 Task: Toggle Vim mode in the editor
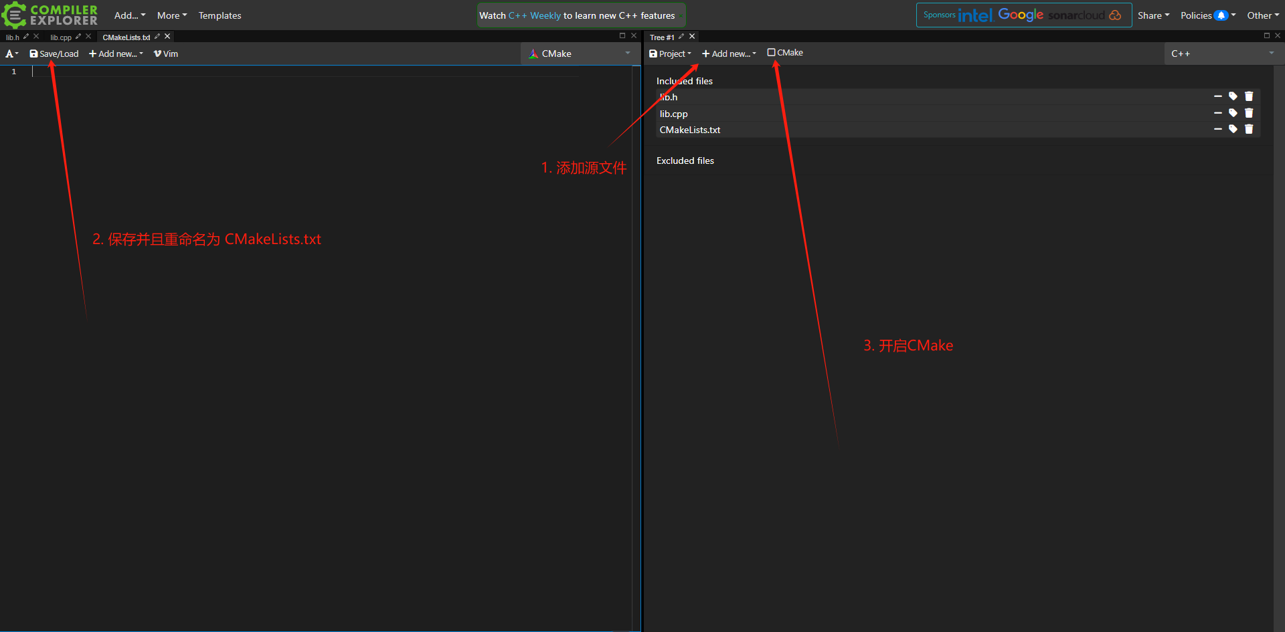[166, 54]
